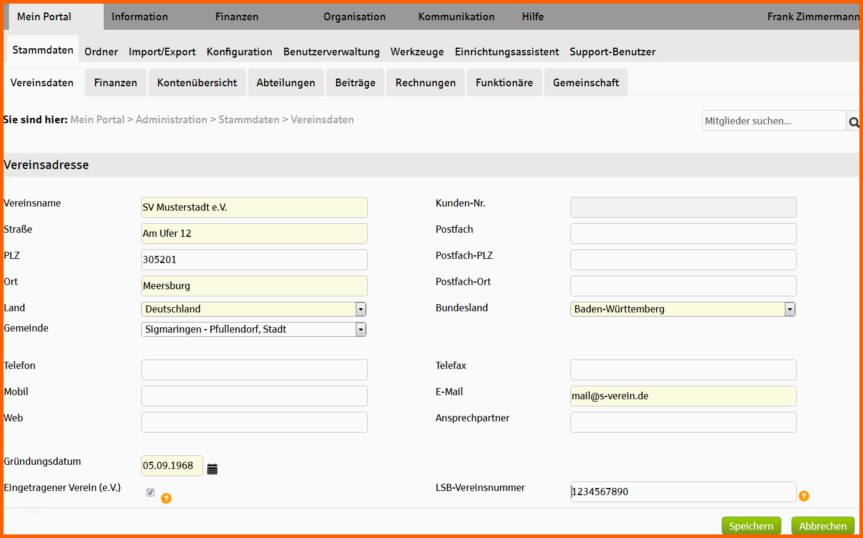The width and height of the screenshot is (863, 538).
Task: Click the LSB-Vereinsnummer field showing 1234567890
Action: [684, 492]
